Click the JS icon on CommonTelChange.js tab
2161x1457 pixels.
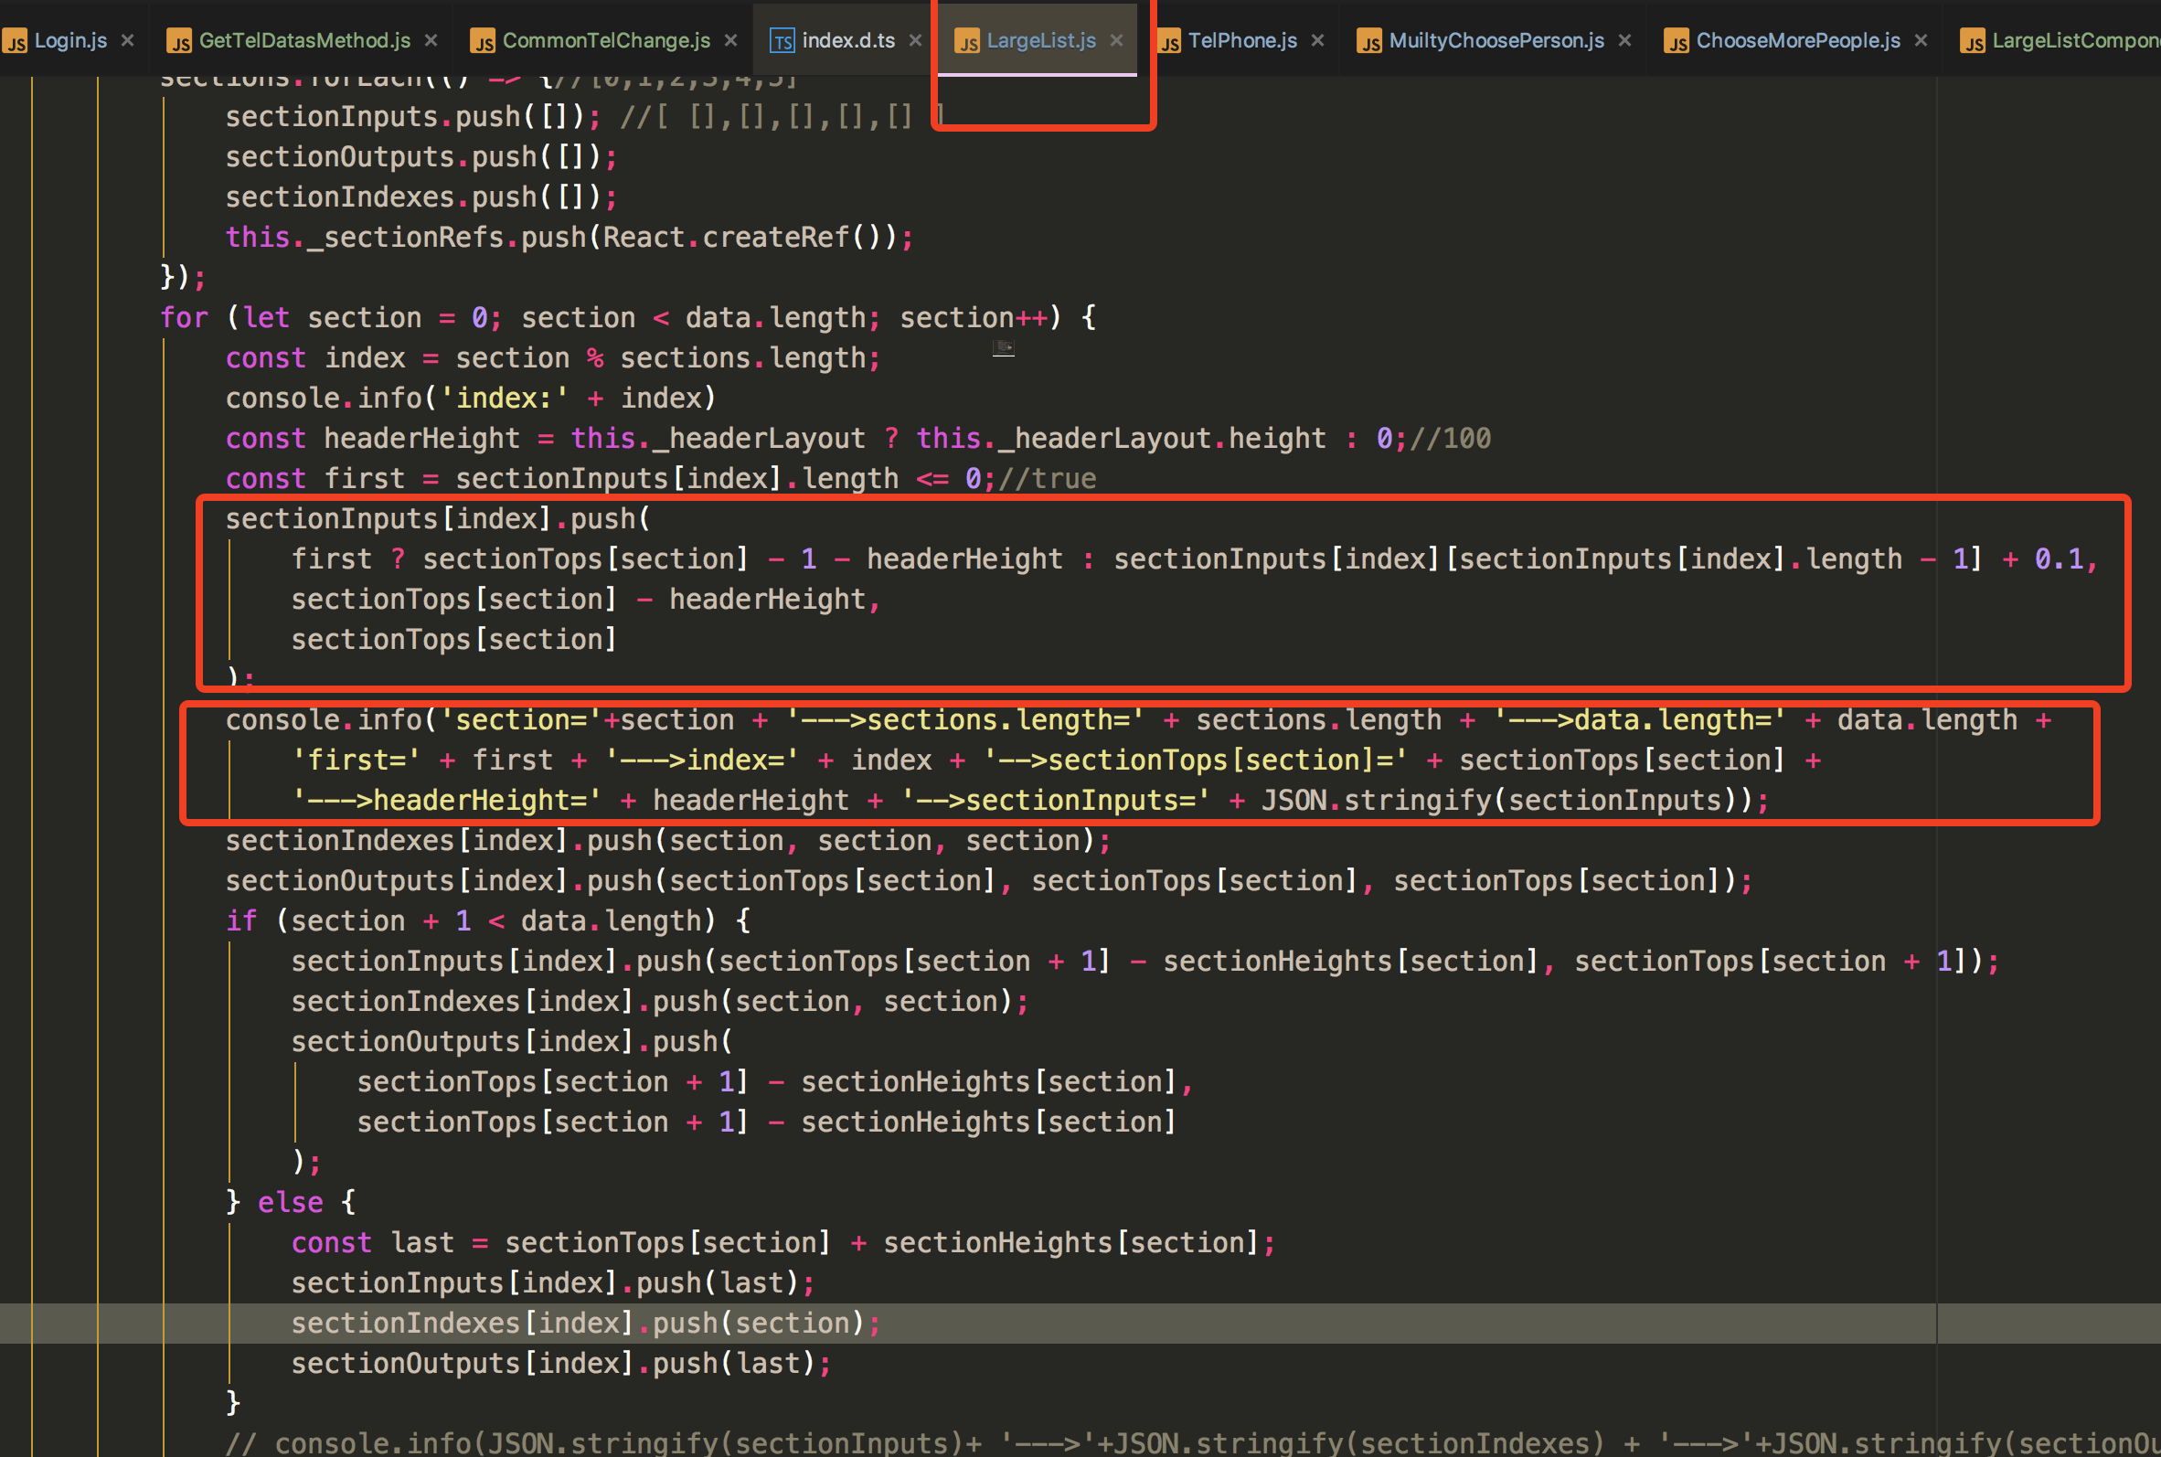click(483, 40)
